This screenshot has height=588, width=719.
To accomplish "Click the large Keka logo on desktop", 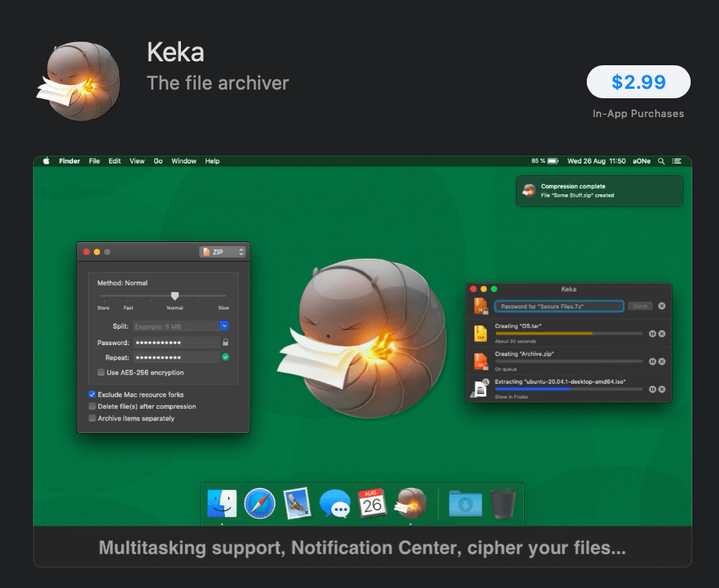I will coord(362,338).
